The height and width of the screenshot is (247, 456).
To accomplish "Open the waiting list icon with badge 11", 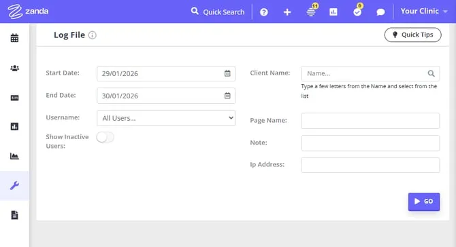I will point(311,12).
